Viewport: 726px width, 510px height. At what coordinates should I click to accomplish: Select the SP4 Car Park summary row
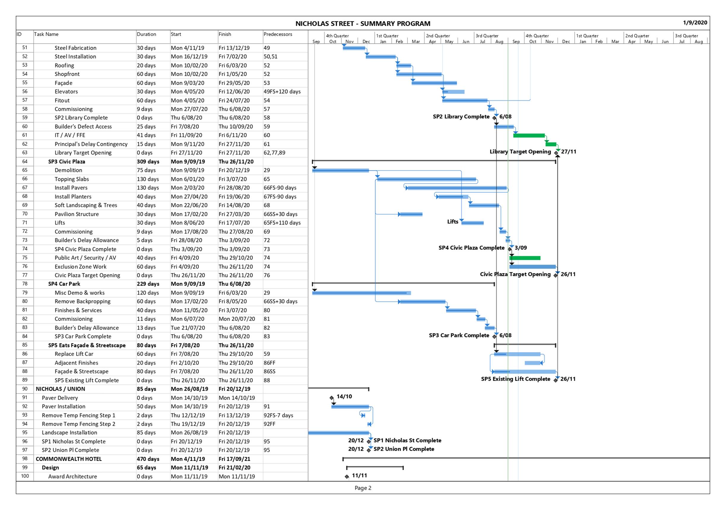162,284
